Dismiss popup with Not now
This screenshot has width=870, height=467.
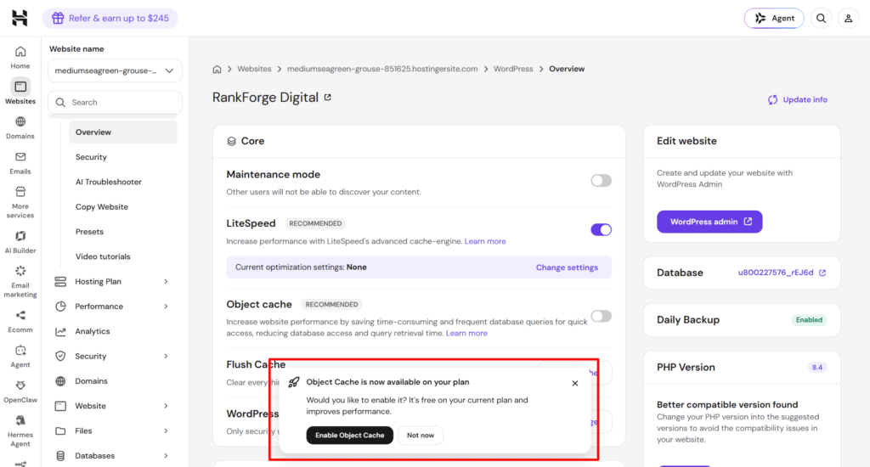[x=420, y=436]
